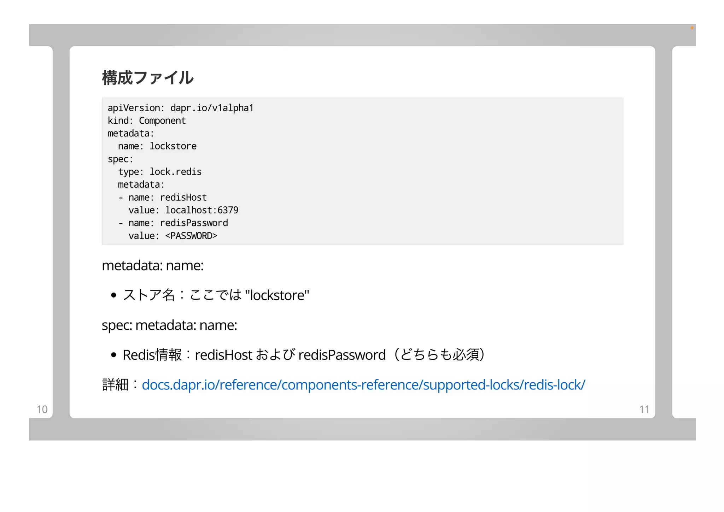Image resolution: width=724 pixels, height=512 pixels.
Task: Click the slide title 構成ファイル
Action: (x=148, y=78)
